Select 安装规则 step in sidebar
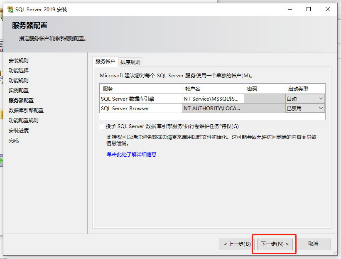341x259 pixels. [x=19, y=61]
